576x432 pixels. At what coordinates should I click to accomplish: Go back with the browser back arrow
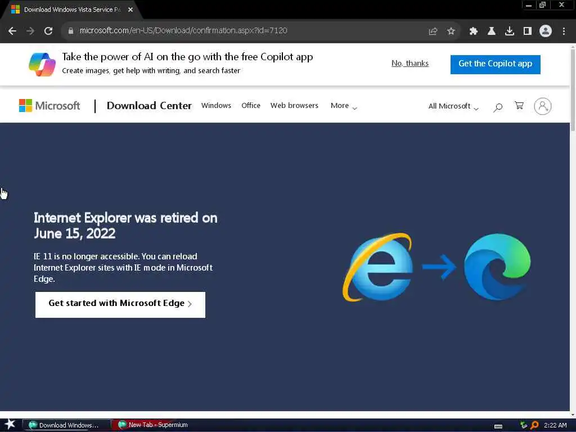(12, 31)
